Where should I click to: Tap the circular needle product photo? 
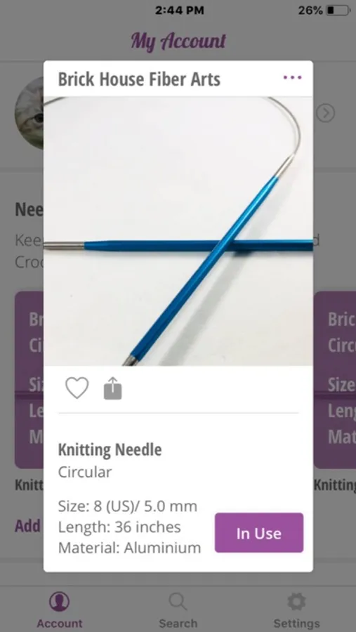click(x=178, y=231)
